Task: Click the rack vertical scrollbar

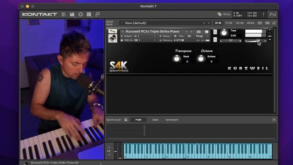Action: [x=275, y=70]
